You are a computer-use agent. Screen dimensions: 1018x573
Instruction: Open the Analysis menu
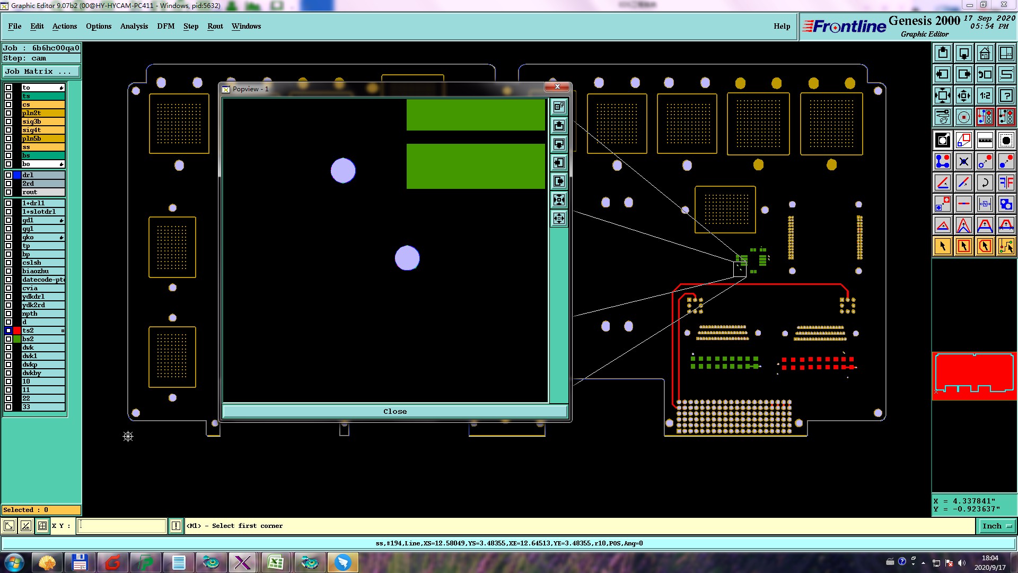pyautogui.click(x=134, y=26)
